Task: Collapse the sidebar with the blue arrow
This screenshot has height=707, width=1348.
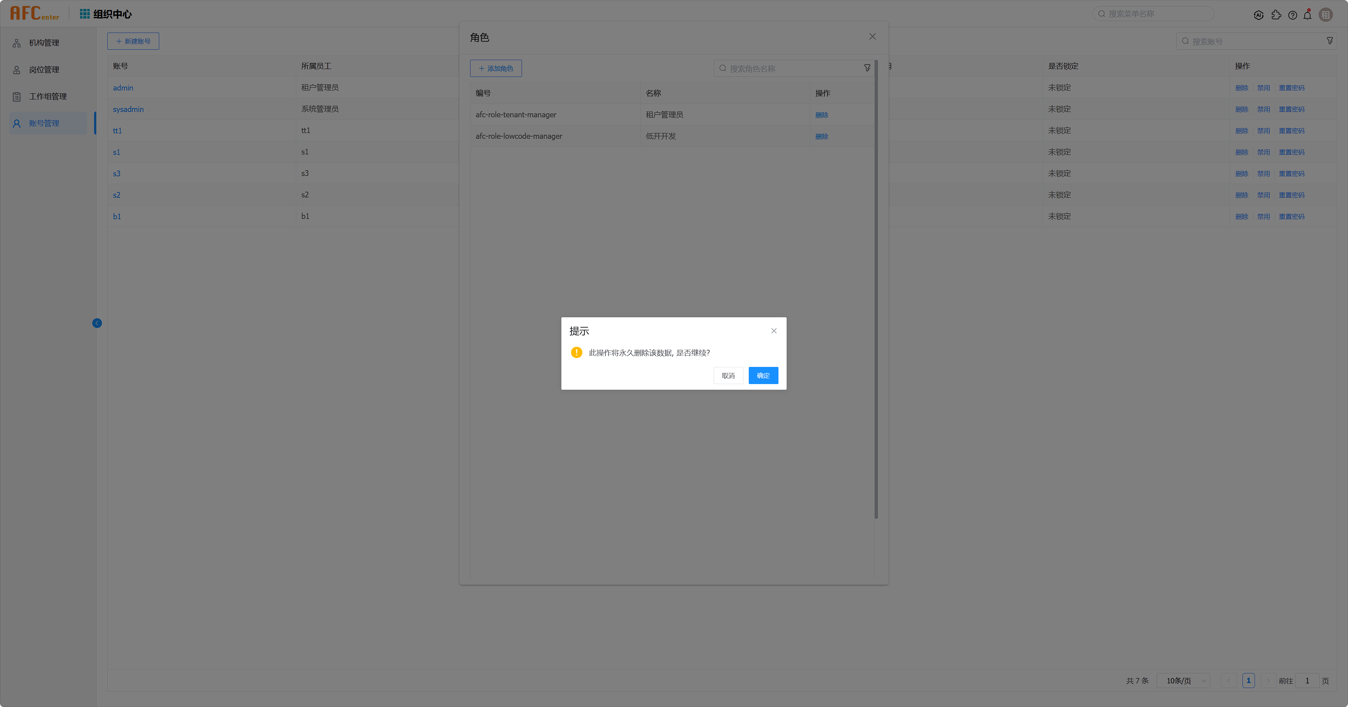Action: point(97,323)
